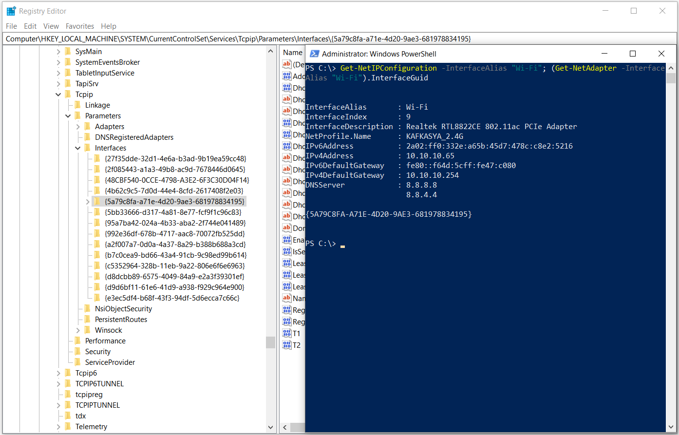Select the (Default) string value icon
Viewport: 679px width, 435px height.
(287, 65)
